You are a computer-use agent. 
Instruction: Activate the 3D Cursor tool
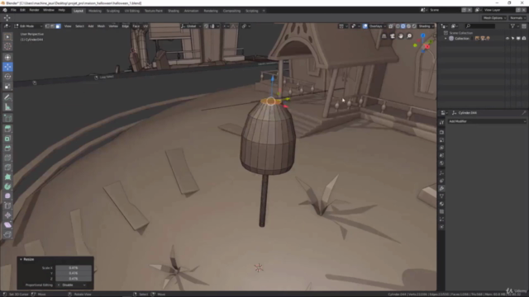coord(7,46)
